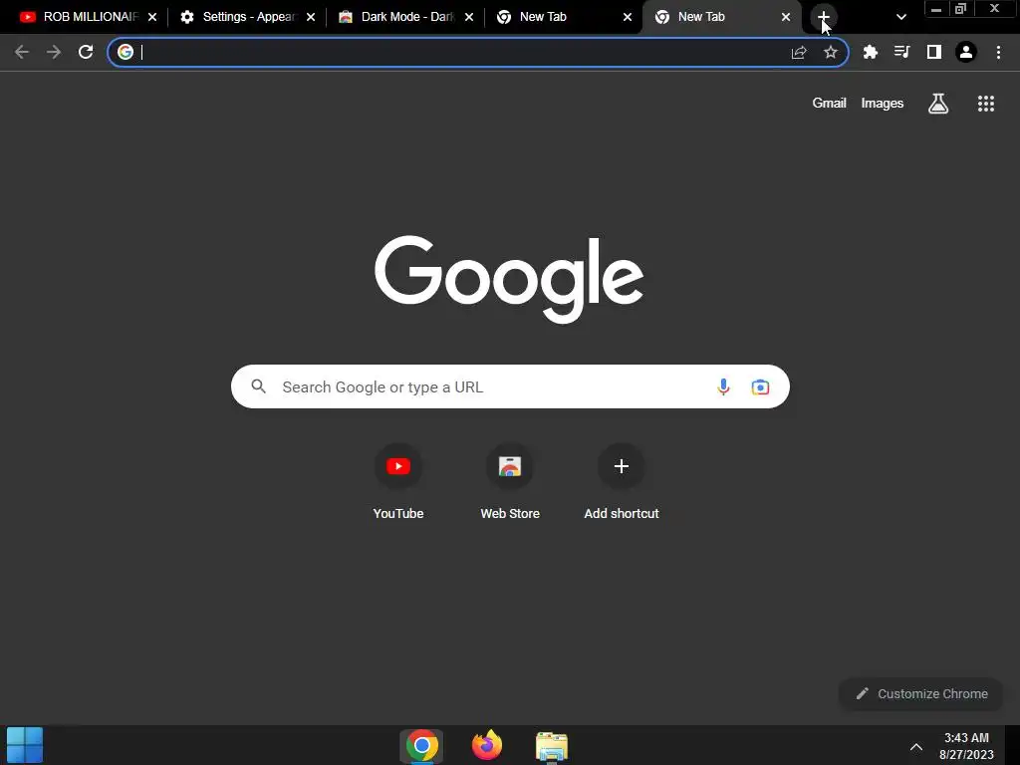Switch to the ROB MILLIONAIR YouTube tab
This screenshot has width=1020, height=765.
click(x=88, y=17)
